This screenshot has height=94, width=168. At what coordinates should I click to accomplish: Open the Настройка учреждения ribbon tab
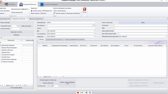pos(49,4)
